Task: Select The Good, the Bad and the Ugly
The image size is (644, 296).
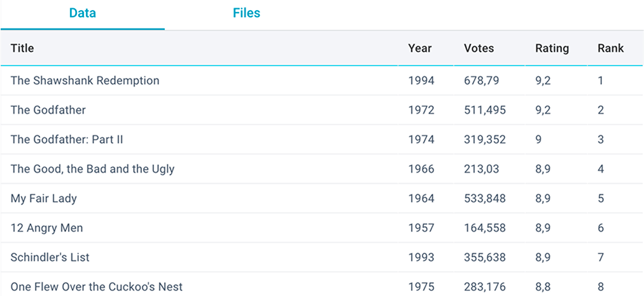Action: tap(92, 169)
